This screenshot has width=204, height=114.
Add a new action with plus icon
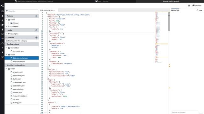coord(36,16)
